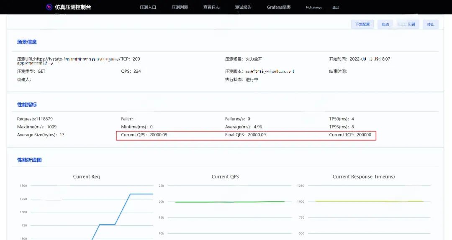The image size is (452, 240).
Task: Click the Maxtime(ms): 1009 metric
Action: [36, 127]
